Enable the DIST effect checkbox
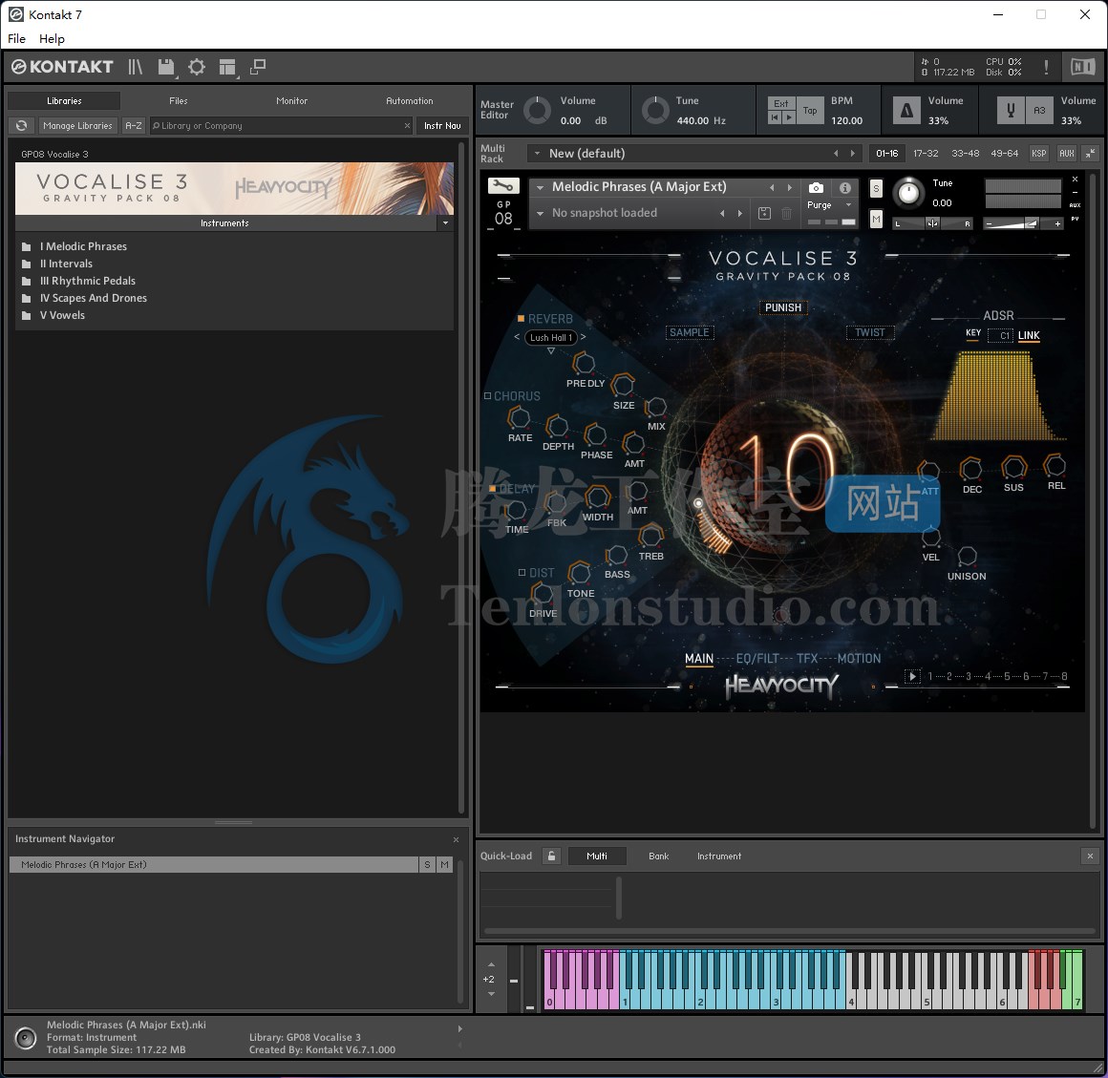Screen dimensions: 1108x1078 [x=522, y=573]
